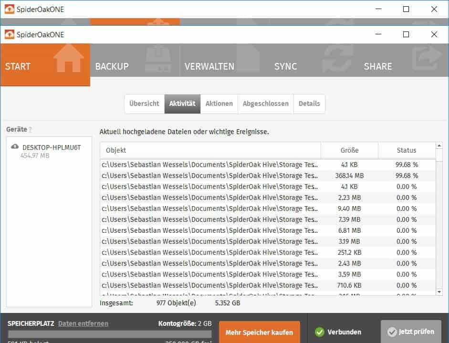Click the house icon on START
Viewport: 449px width, 343px height.
click(x=69, y=58)
